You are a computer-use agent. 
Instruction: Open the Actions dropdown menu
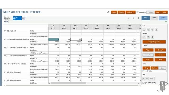(130, 12)
